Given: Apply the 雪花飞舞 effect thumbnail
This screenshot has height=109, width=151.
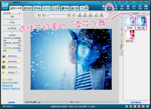Looking at the screenshot, I should pyautogui.click(x=141, y=23).
